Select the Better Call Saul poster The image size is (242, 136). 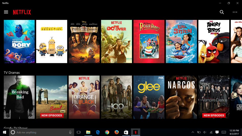pos(52,97)
